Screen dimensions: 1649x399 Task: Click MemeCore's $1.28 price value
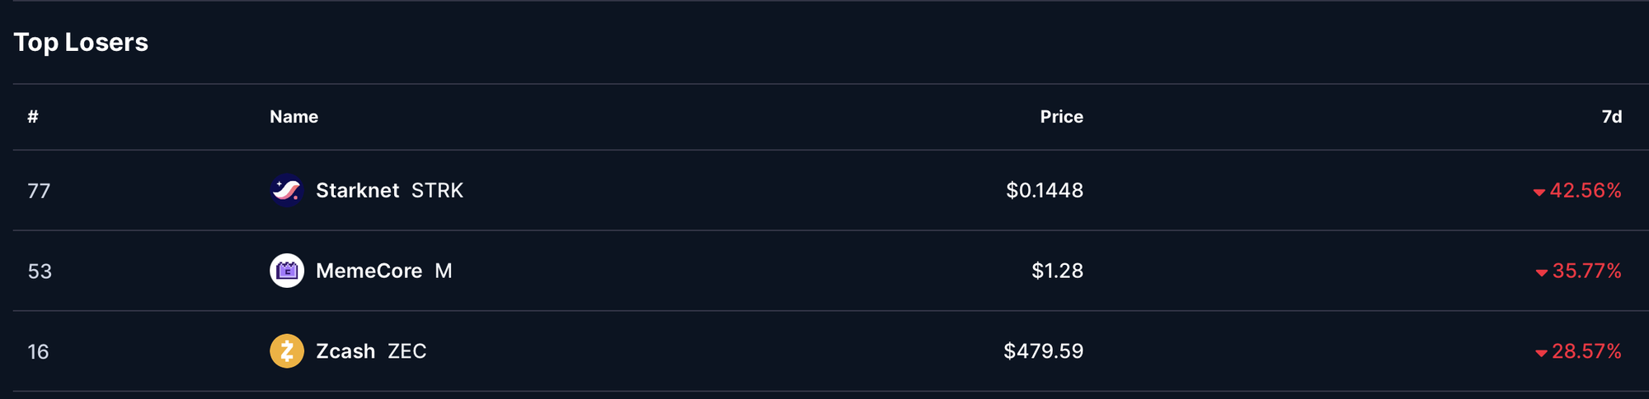click(1057, 271)
